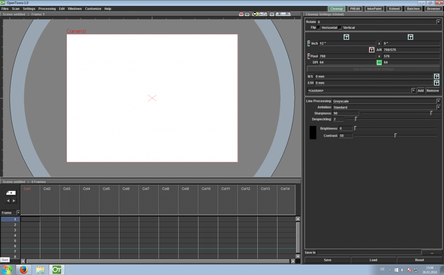444x275 pixels.
Task: Select the camera stand view icon
Action: coord(255,14)
